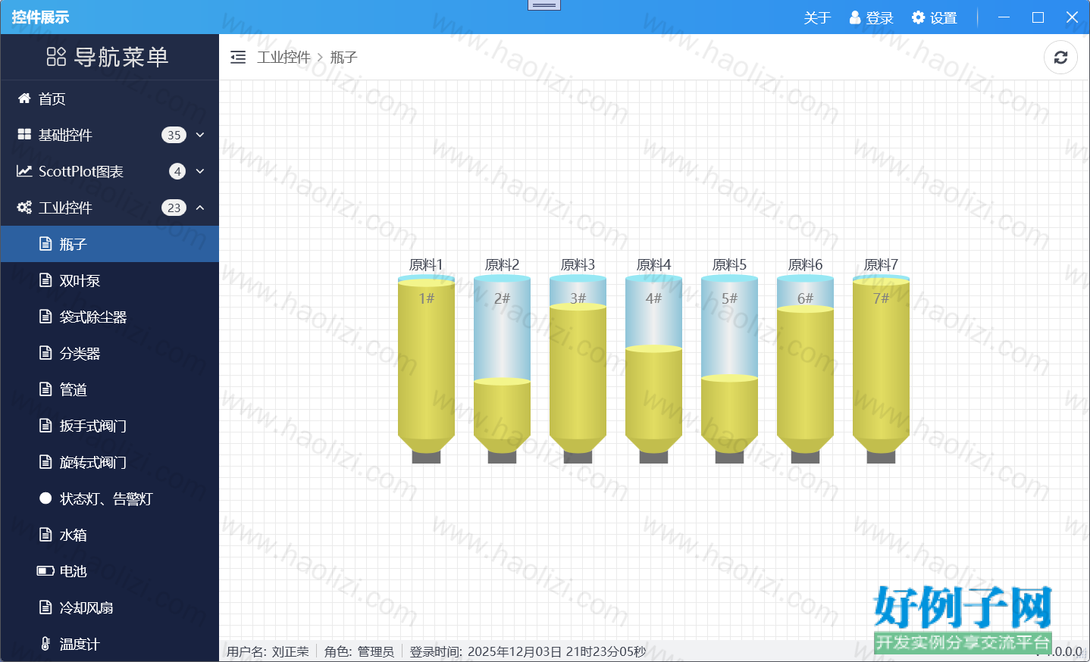
Task: Click the document icon beside 分类器
Action: (45, 353)
